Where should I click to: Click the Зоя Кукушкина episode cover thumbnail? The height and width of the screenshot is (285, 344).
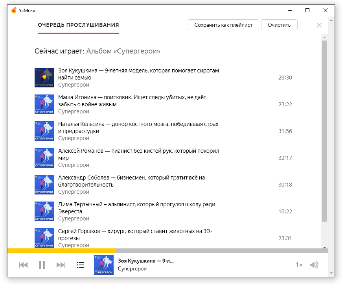tap(44, 78)
